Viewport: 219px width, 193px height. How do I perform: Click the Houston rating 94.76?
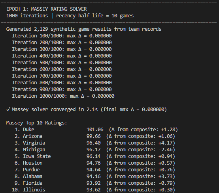point(94,163)
